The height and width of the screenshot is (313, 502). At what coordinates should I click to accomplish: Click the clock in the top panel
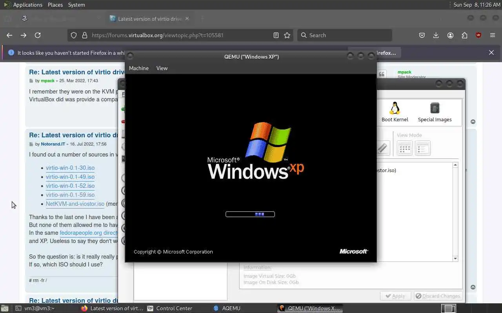477,5
